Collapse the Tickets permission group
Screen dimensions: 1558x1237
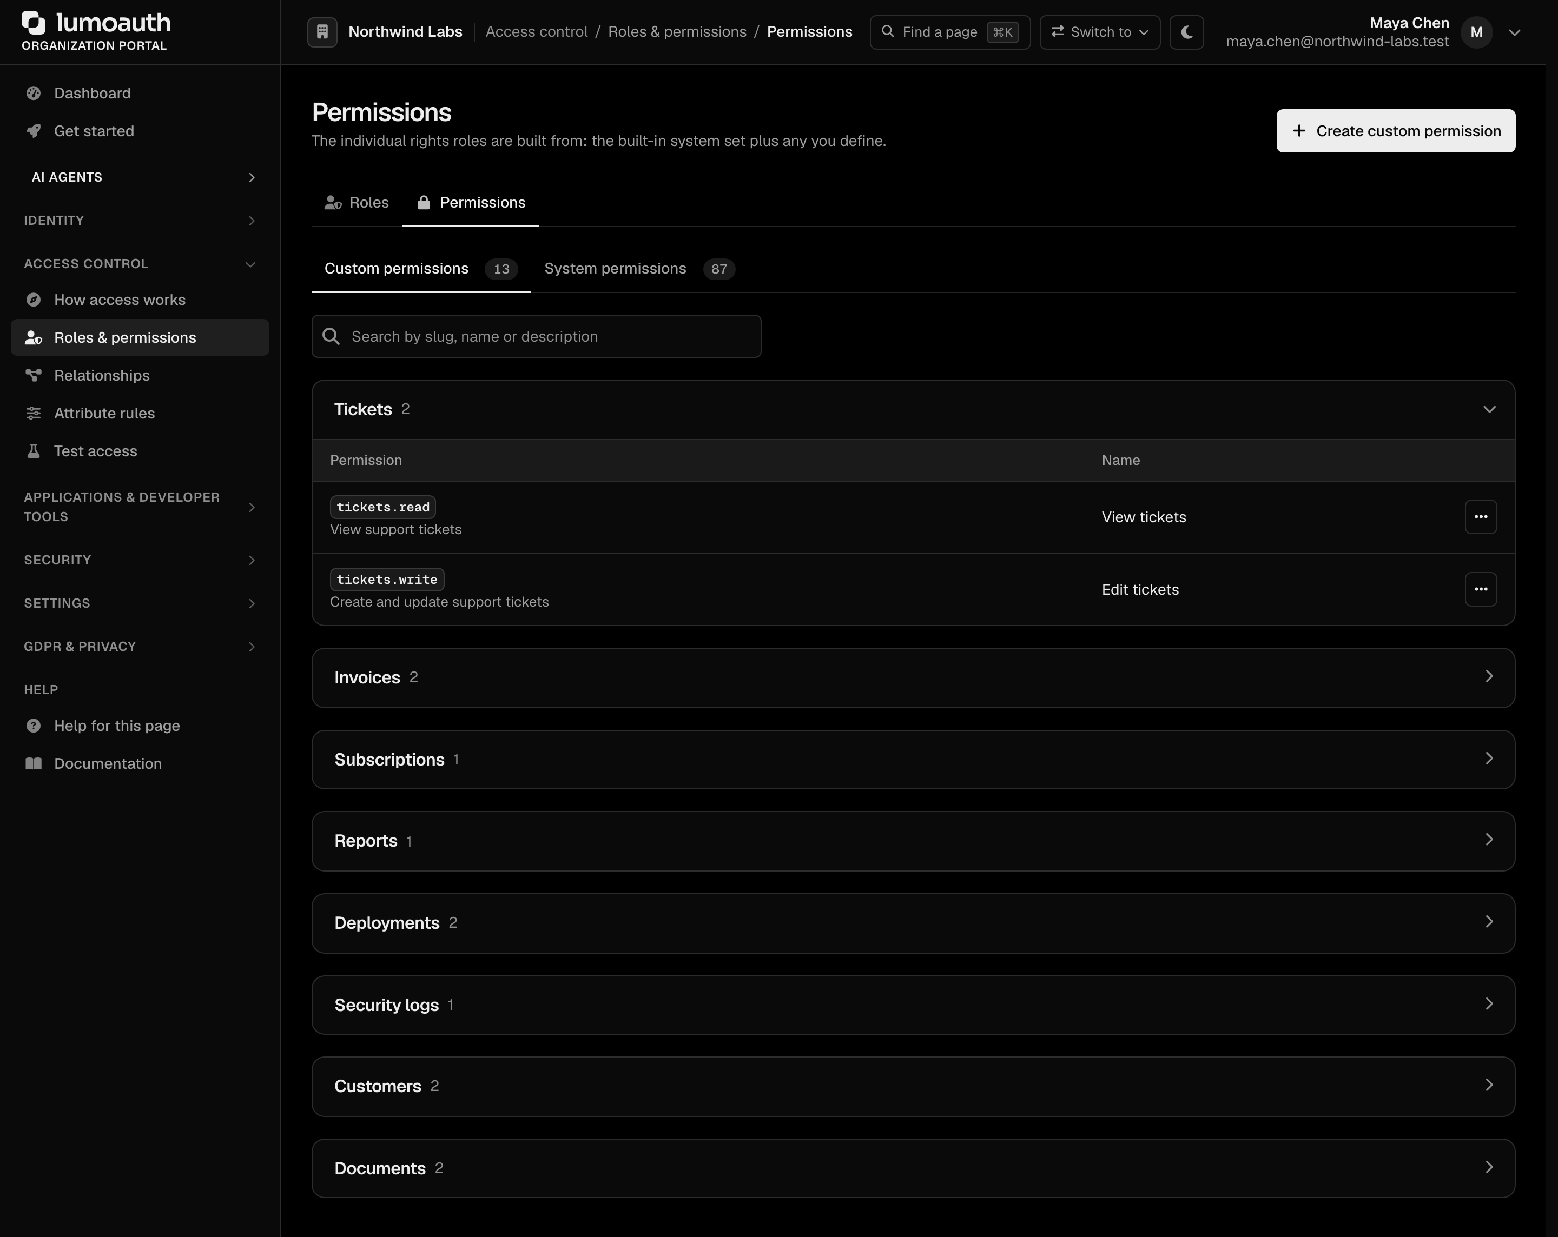[913, 409]
